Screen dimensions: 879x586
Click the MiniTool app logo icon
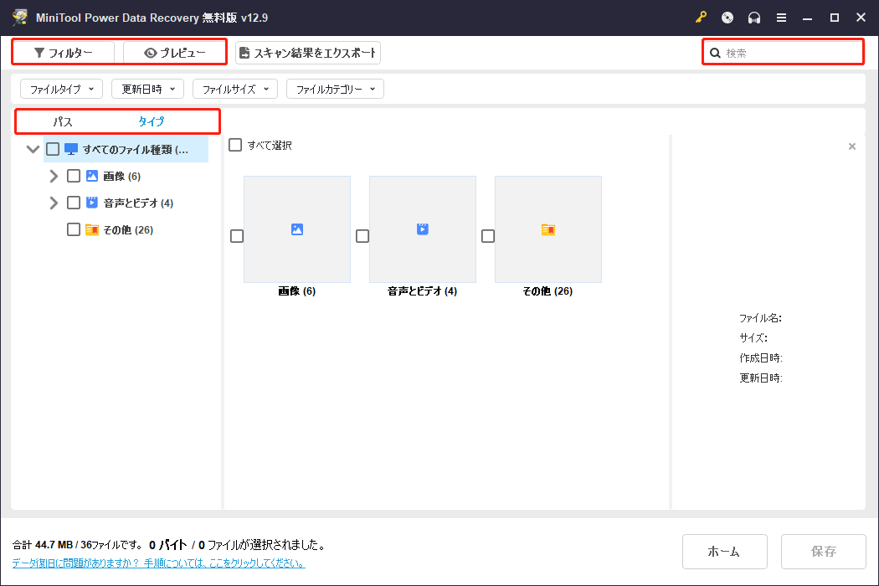(20, 18)
